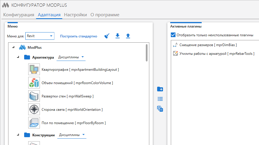Click the upload arrow icon

128,36
